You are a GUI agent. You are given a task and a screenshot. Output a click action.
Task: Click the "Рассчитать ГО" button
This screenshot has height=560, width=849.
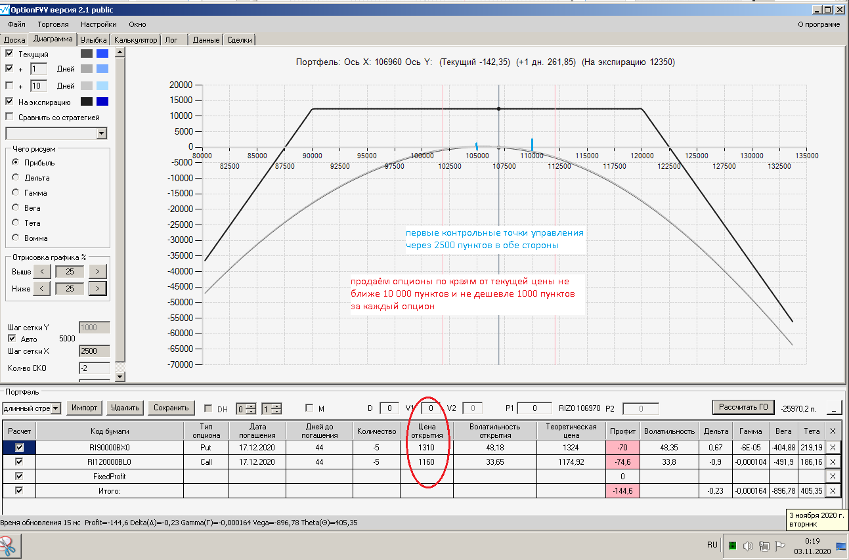coord(743,407)
